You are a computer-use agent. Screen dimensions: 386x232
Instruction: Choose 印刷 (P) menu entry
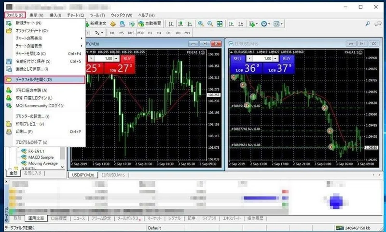point(45,131)
